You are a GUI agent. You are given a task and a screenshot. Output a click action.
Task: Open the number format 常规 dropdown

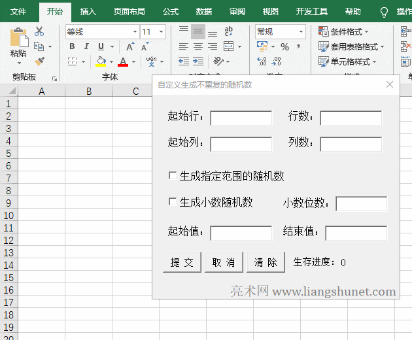point(301,32)
